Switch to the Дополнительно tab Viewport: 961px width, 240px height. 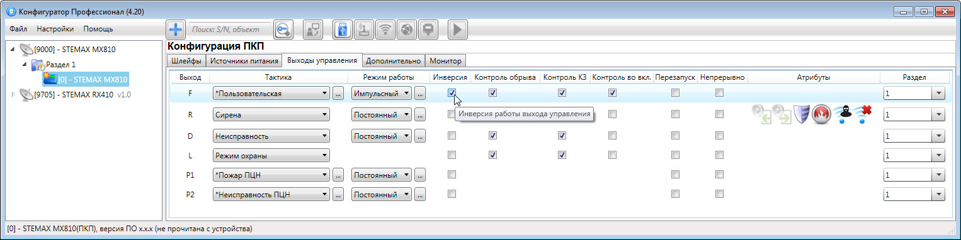click(393, 61)
